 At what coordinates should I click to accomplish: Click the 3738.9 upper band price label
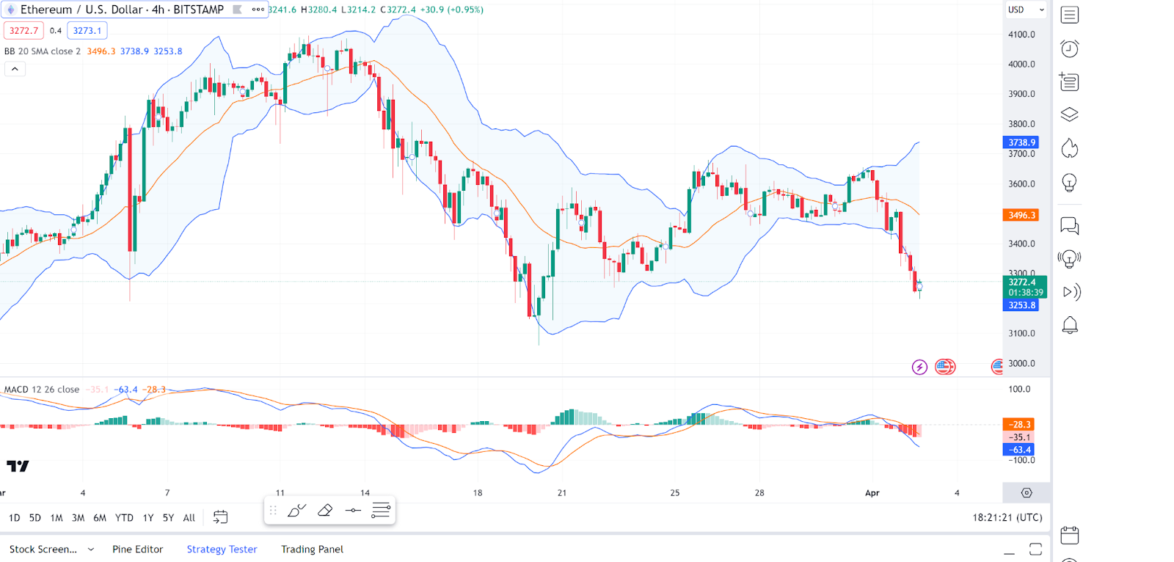1021,142
